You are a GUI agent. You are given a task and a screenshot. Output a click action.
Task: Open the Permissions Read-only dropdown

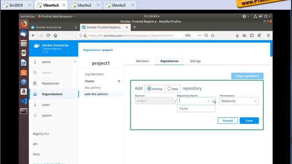pyautogui.click(x=239, y=101)
